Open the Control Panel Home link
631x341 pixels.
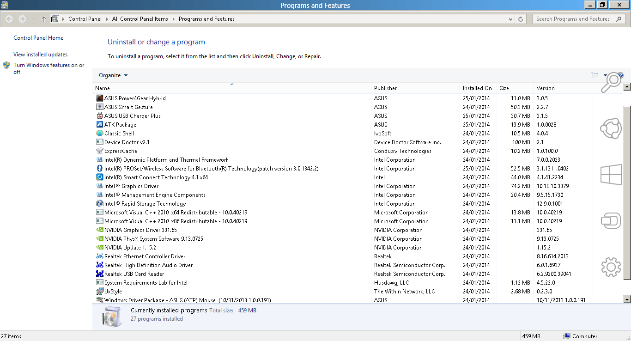pyautogui.click(x=38, y=38)
